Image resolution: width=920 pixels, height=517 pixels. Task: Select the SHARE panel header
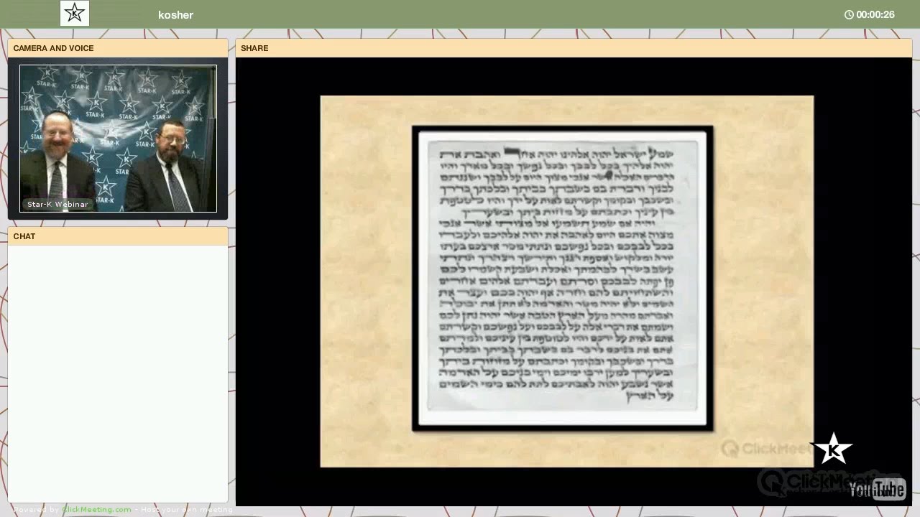pyautogui.click(x=574, y=48)
